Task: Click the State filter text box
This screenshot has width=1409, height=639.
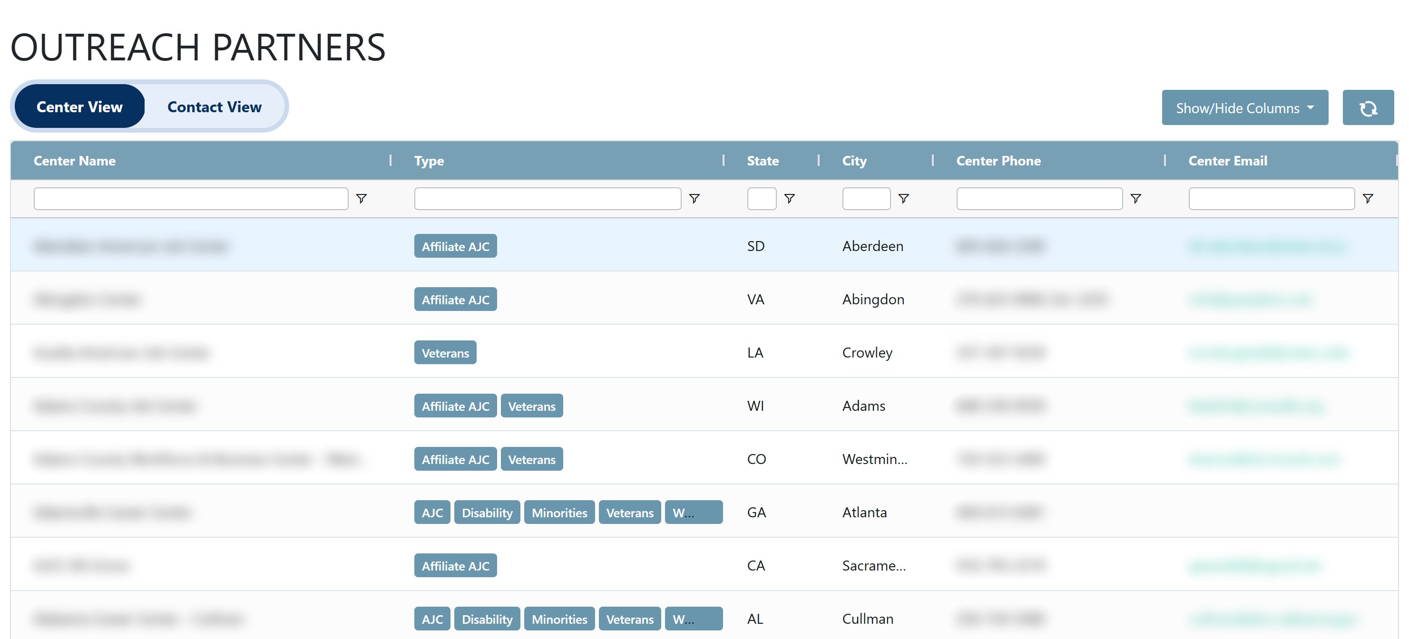Action: click(762, 198)
